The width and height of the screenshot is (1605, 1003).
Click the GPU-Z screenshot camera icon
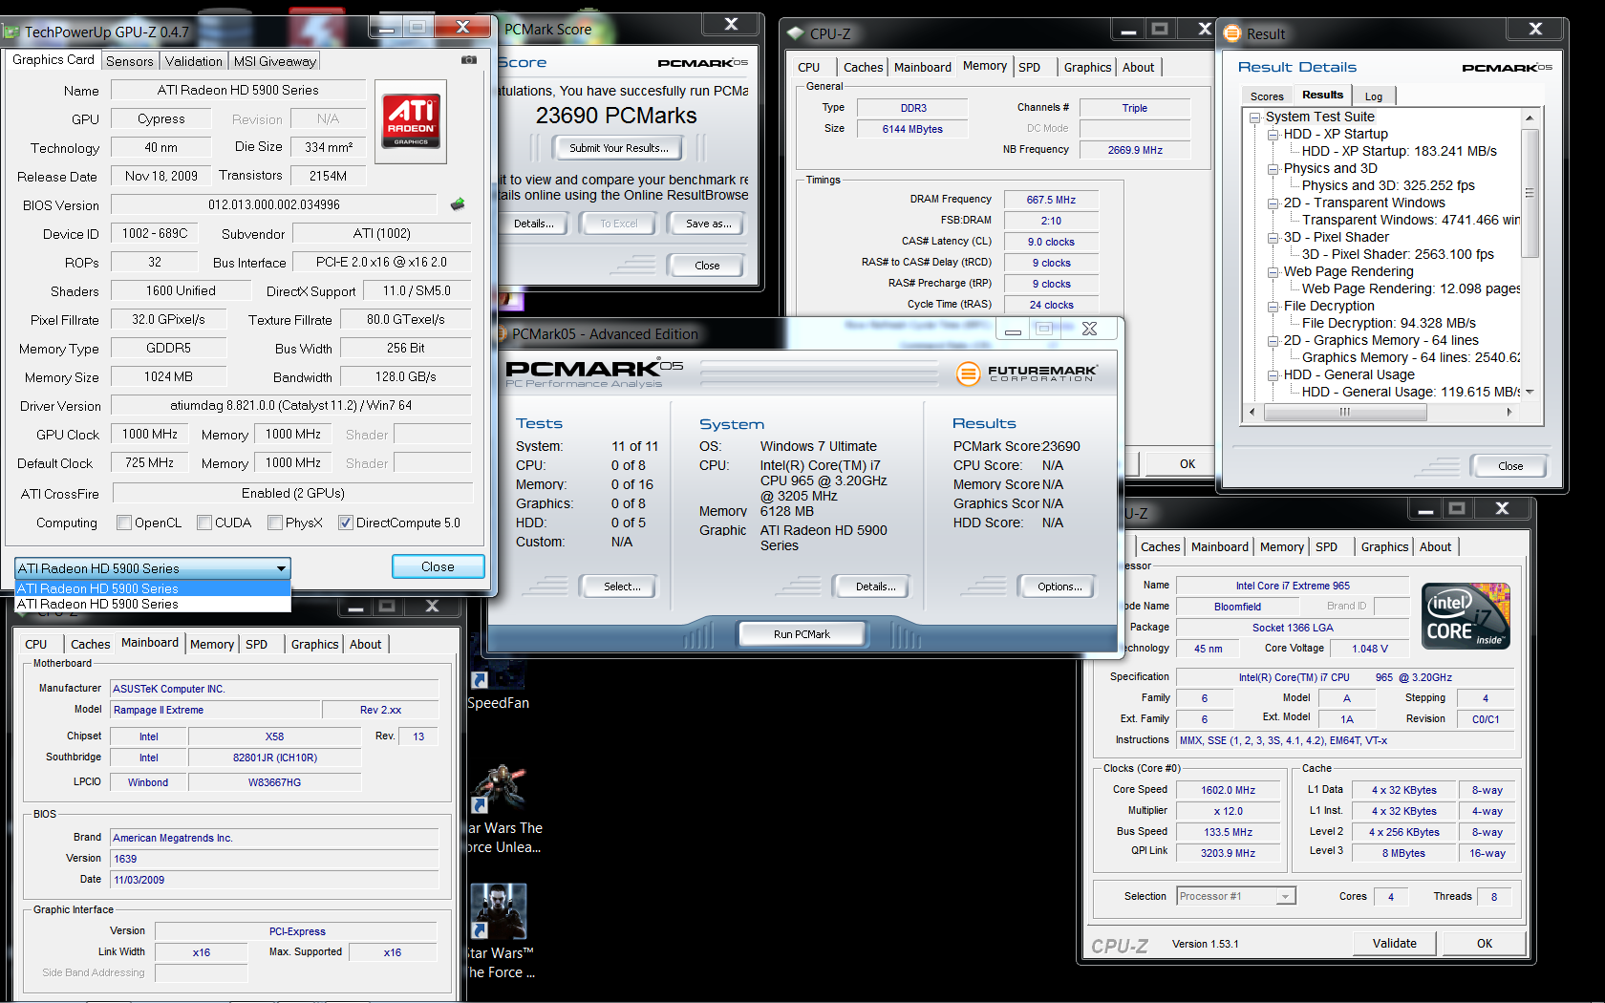[469, 59]
